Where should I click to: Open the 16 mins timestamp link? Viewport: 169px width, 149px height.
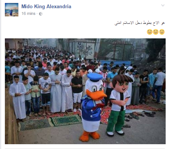point(28,13)
